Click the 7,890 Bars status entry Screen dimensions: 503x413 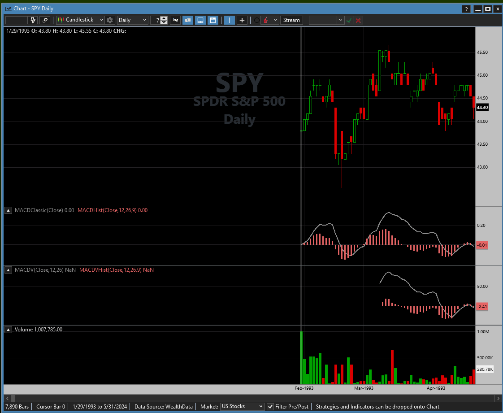coord(17,407)
